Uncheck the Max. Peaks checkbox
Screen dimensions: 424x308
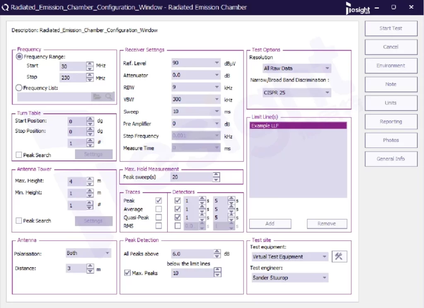pos(128,273)
